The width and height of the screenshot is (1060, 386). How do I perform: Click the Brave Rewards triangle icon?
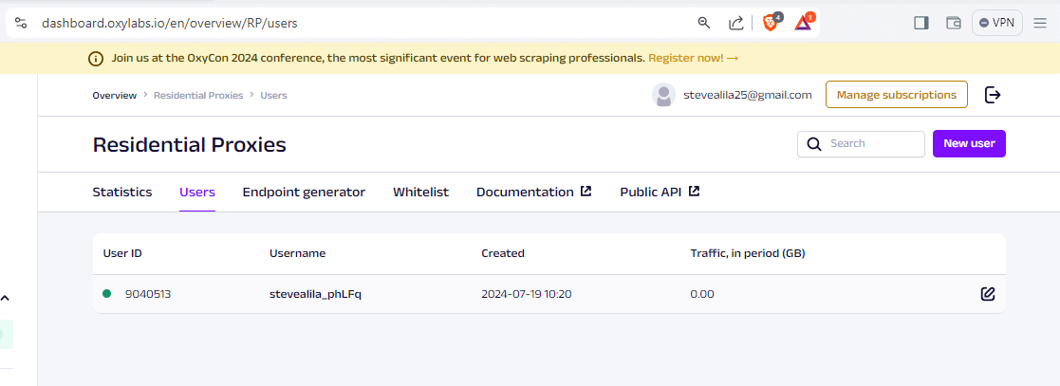[803, 23]
